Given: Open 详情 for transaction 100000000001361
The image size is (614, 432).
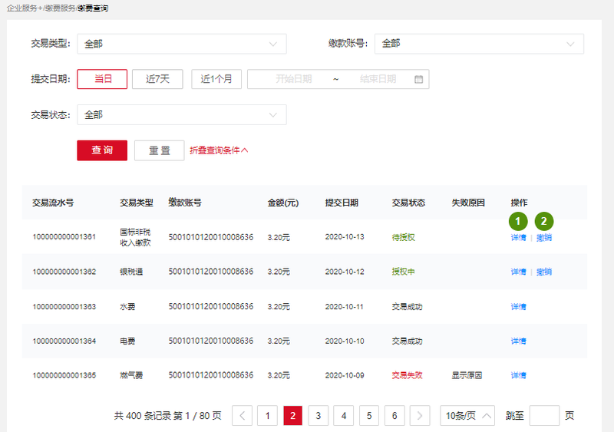Looking at the screenshot, I should point(519,237).
